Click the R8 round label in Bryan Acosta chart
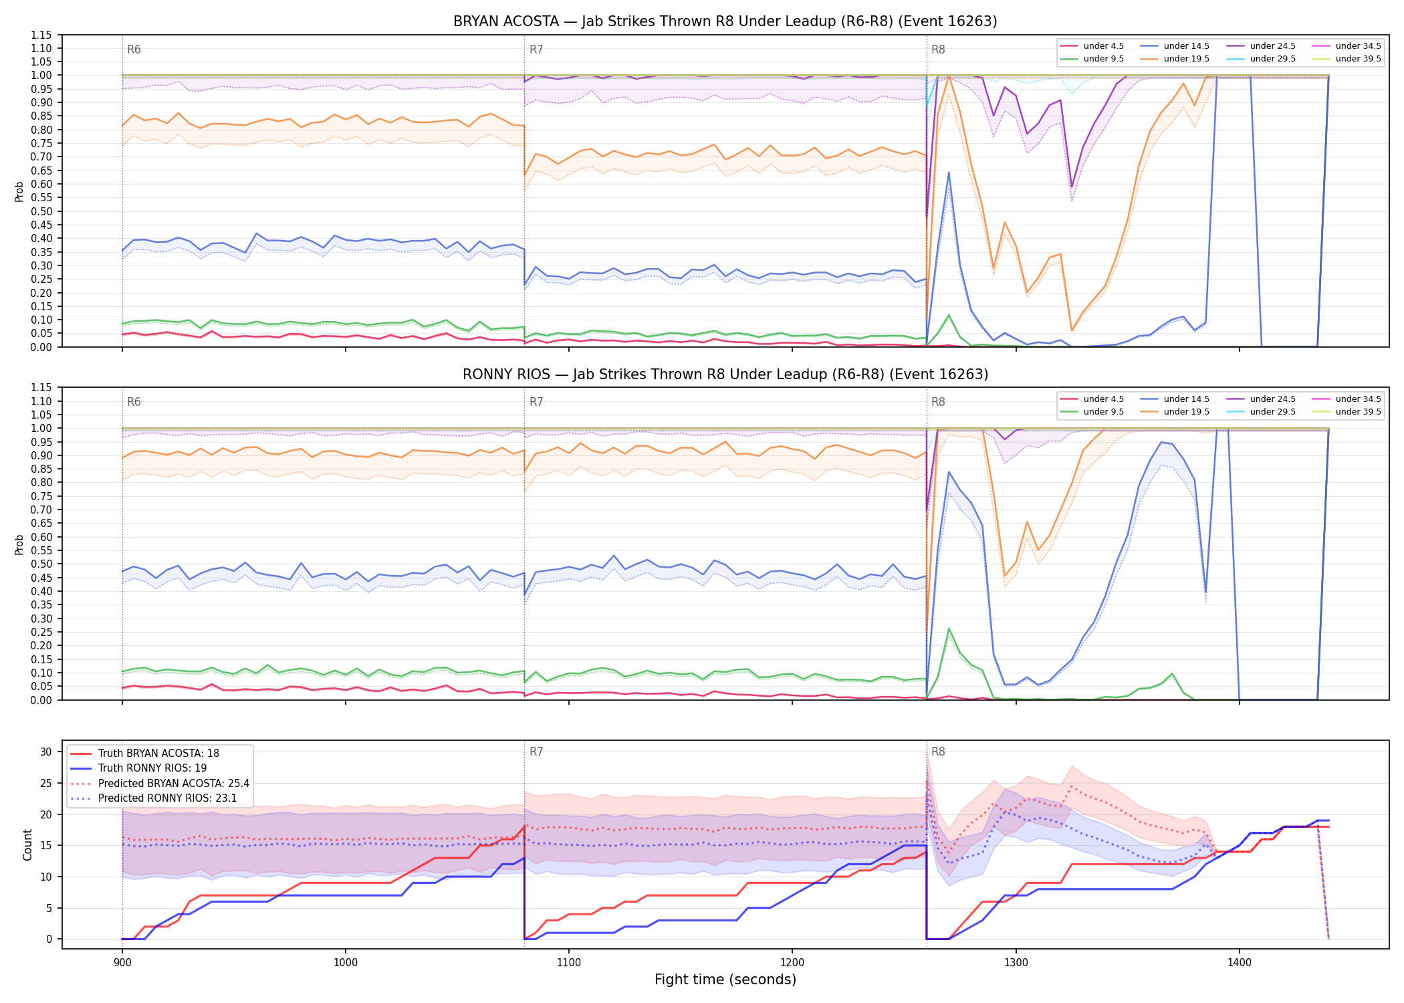Screen dimensions: 1404x1003 938,49
